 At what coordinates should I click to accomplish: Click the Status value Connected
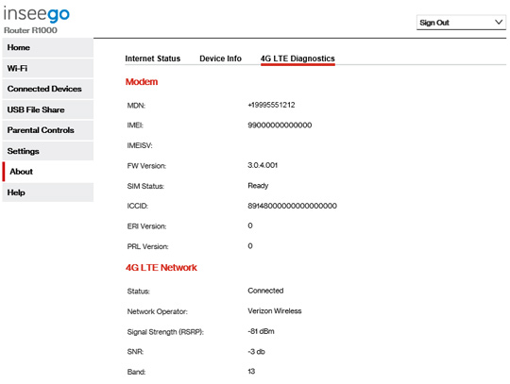265,291
